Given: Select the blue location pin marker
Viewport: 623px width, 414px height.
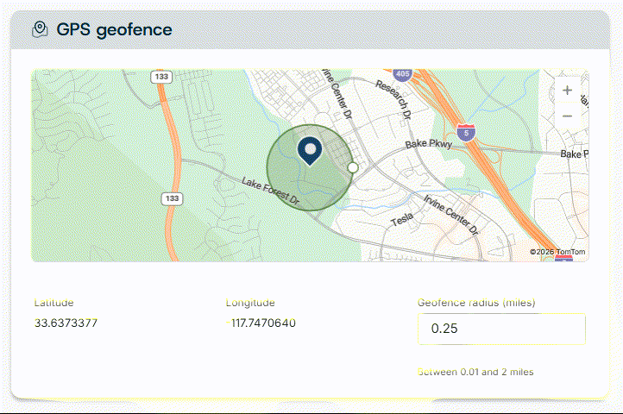Looking at the screenshot, I should tap(310, 151).
